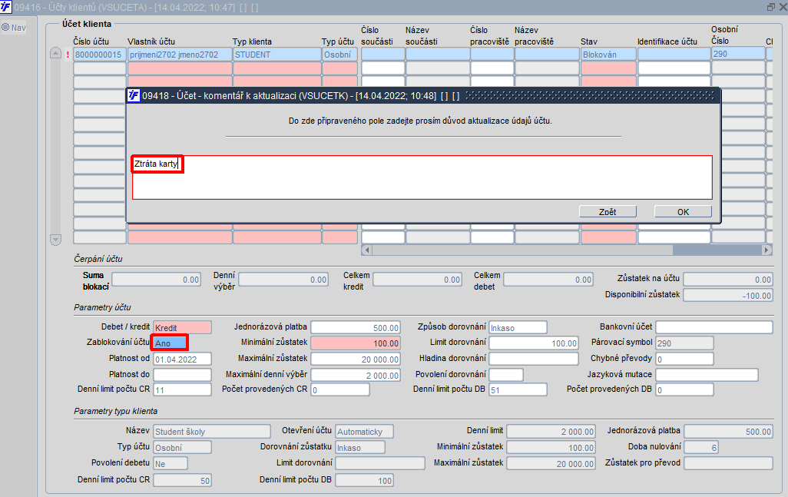Screen dimensions: 788x497
Task: Click the horizontal scrollbar thumb under the table
Action: click(x=522, y=250)
